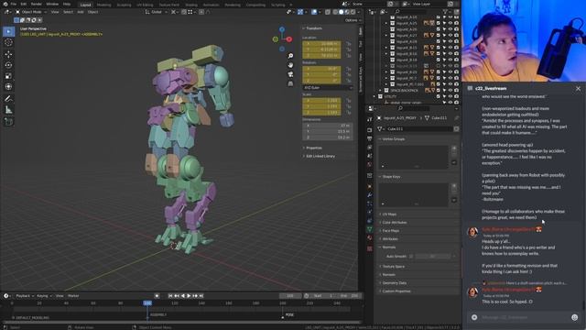Select the Scale tool
This screenshot has height=330, width=586.
(x=8, y=76)
